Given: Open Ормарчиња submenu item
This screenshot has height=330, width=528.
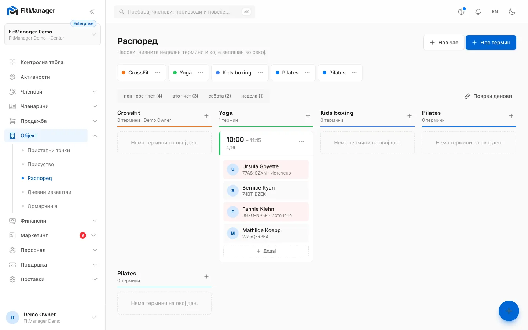Looking at the screenshot, I should pos(43,206).
